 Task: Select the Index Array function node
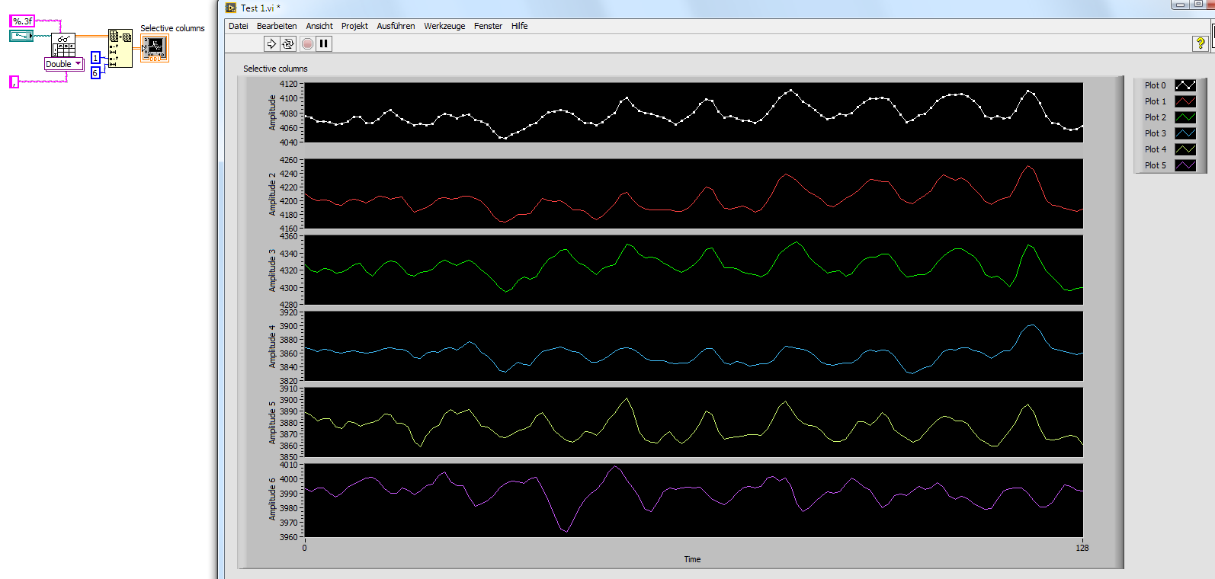(x=120, y=48)
